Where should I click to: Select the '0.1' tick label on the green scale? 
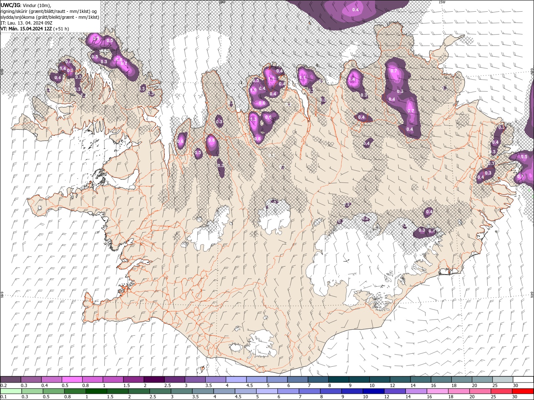click(x=4, y=397)
